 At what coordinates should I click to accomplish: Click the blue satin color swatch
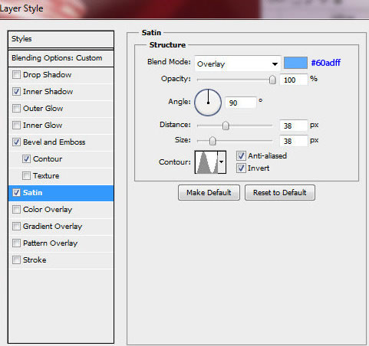pyautogui.click(x=295, y=63)
